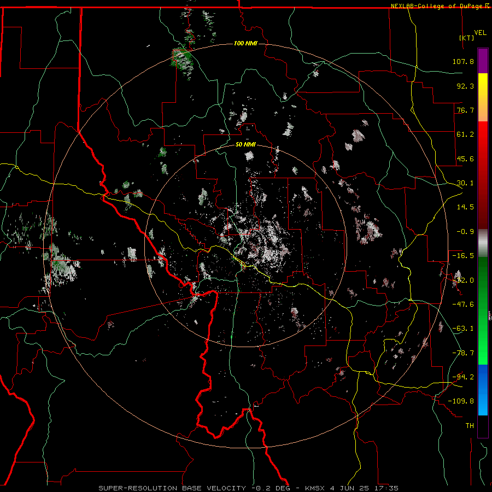Select the -0.9 legend value

pos(465,232)
